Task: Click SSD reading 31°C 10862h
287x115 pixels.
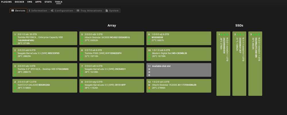Action: pos(237,44)
